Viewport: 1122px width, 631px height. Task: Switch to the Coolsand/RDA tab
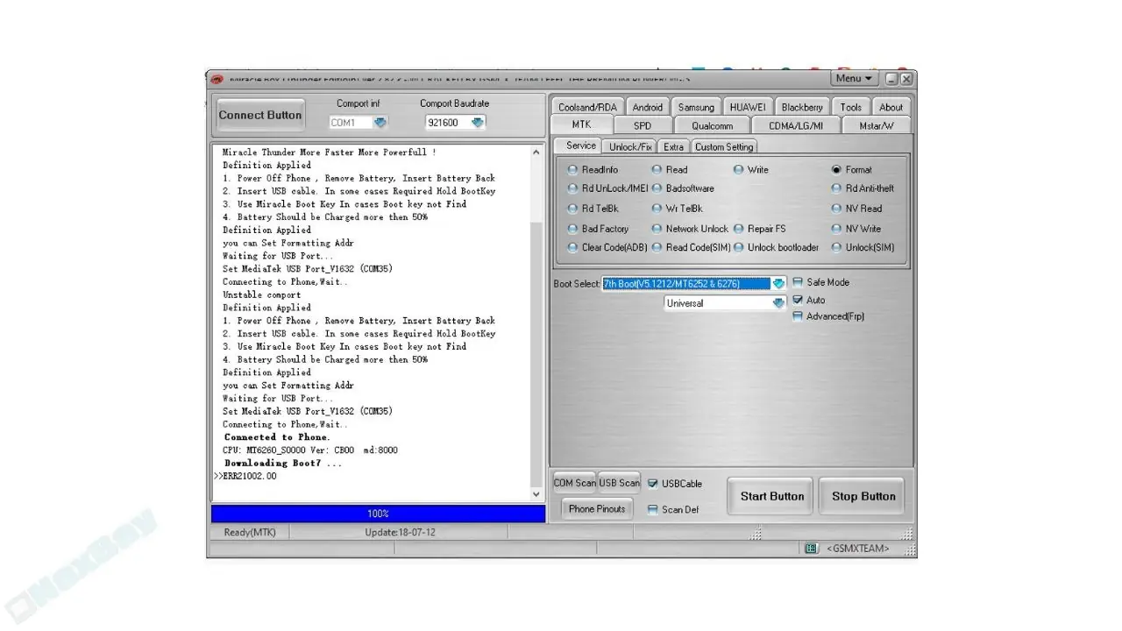tap(587, 107)
